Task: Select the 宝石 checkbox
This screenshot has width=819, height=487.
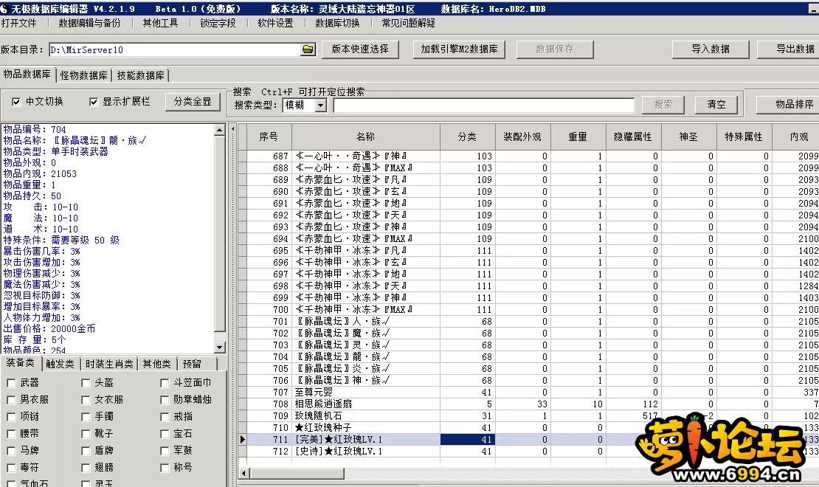Action: tap(165, 434)
